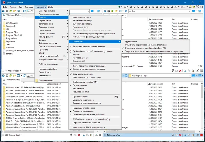Open the Закладки menu
The height and width of the screenshot is (142, 205).
pos(29,7)
